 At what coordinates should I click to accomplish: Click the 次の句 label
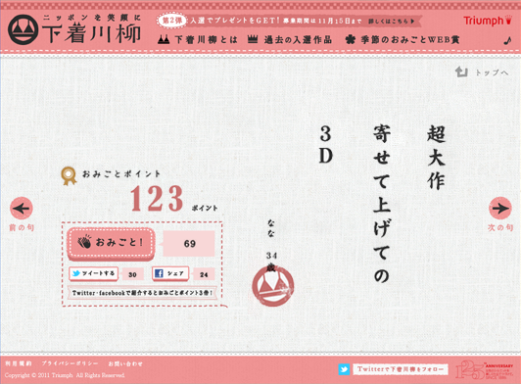pos(500,227)
